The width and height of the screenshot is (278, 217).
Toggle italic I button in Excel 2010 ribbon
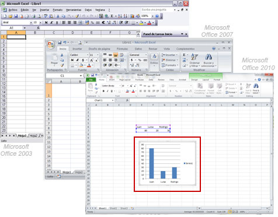107,91
